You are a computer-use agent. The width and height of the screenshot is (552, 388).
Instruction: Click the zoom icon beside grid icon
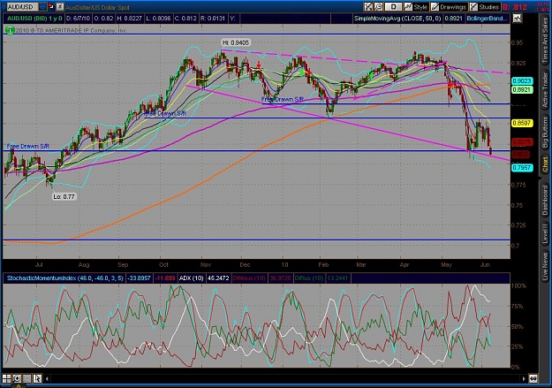[x=17, y=379]
